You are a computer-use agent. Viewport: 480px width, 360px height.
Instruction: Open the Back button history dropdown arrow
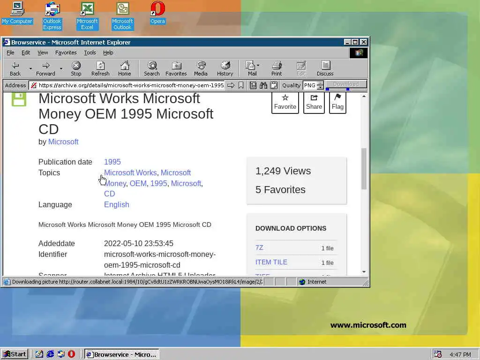point(30,68)
